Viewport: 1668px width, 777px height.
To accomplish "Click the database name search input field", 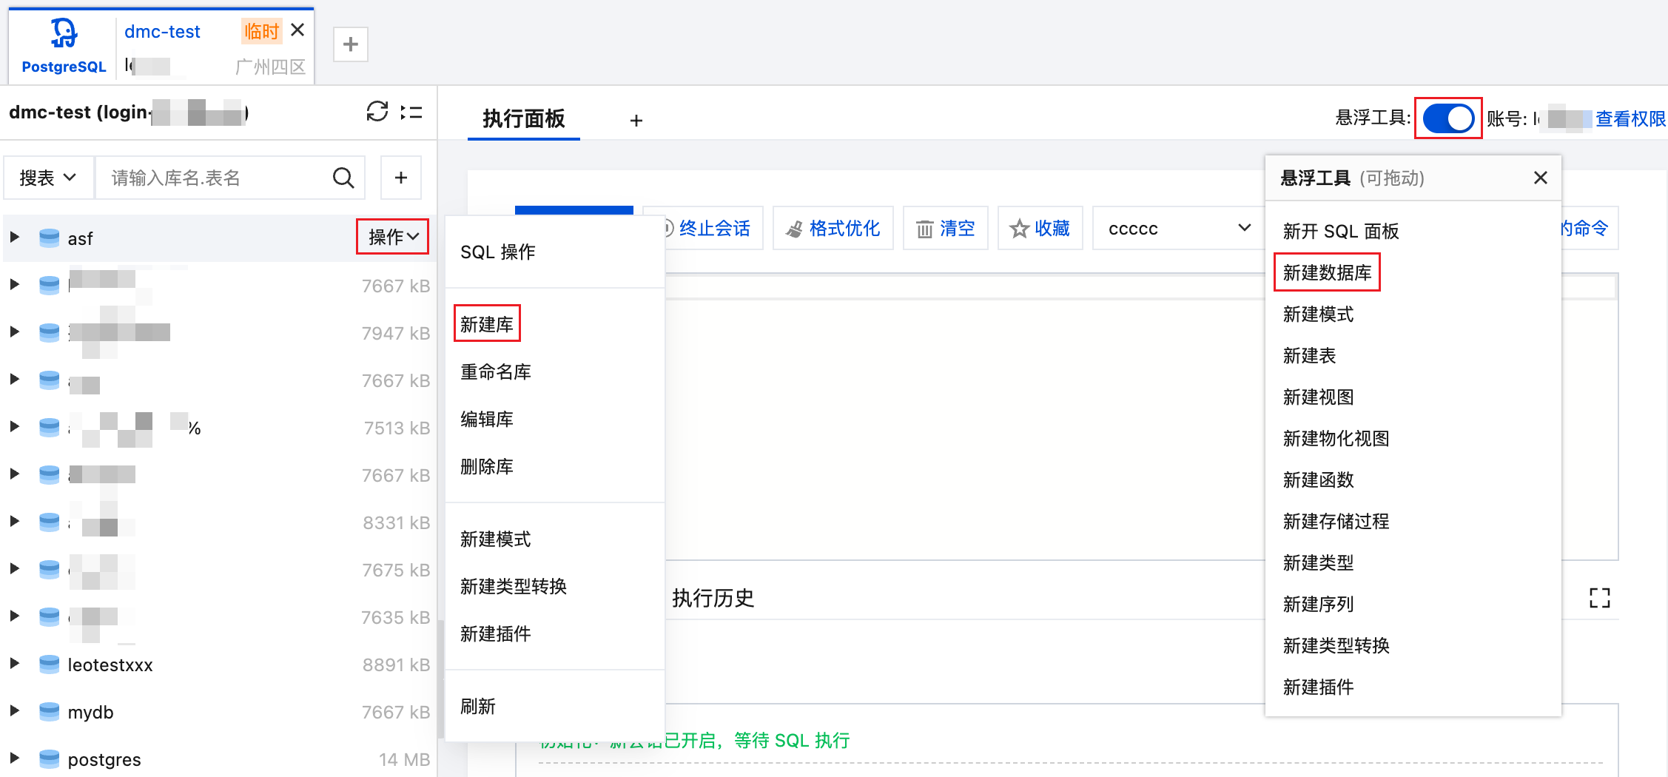I will [215, 178].
